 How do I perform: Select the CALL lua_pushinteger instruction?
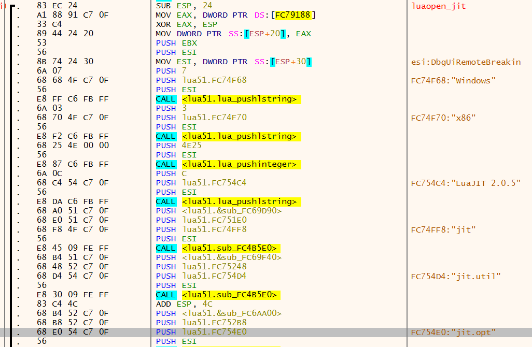229,164
